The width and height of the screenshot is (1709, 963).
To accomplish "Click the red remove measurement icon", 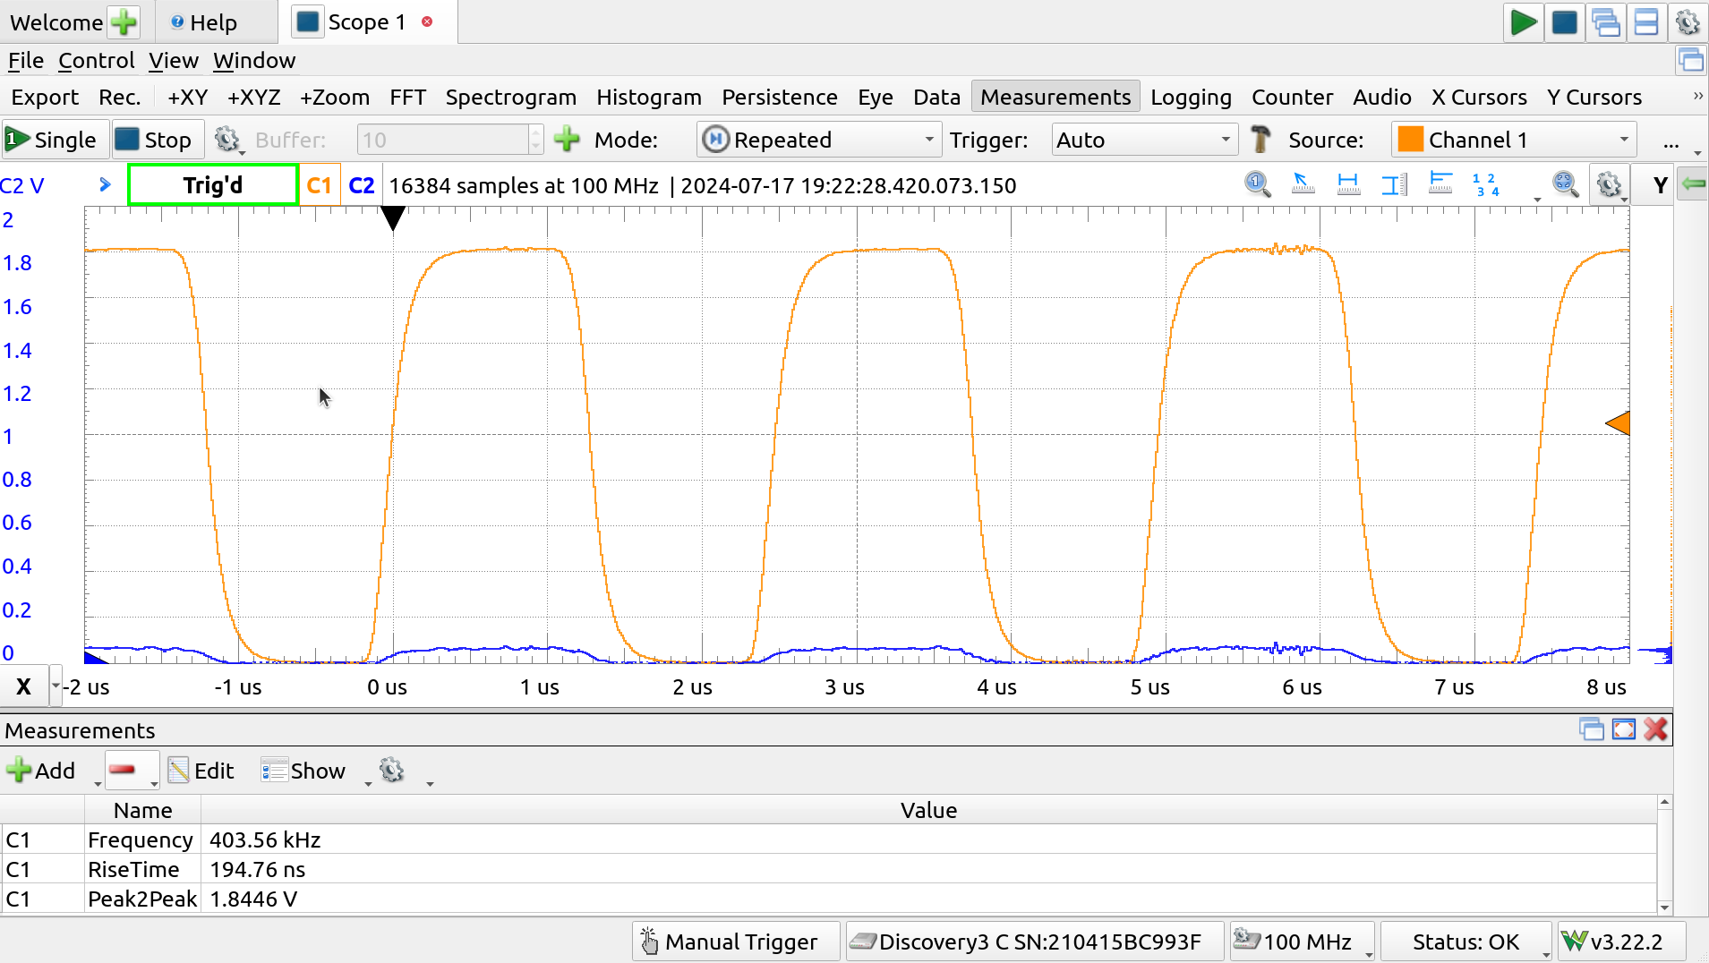I will click(x=123, y=771).
